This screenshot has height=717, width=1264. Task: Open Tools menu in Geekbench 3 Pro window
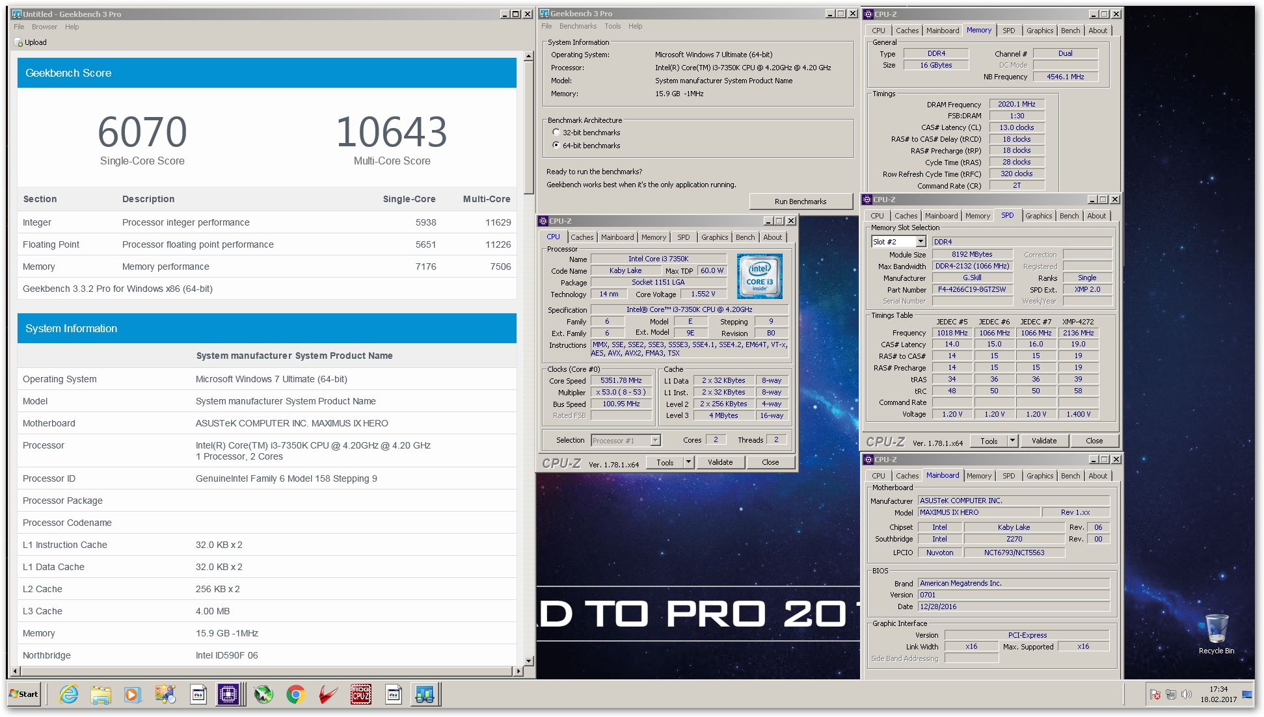pyautogui.click(x=612, y=26)
